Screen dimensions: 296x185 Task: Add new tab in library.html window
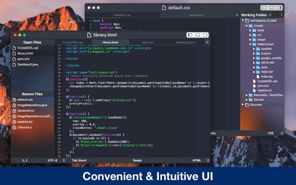tap(207, 42)
